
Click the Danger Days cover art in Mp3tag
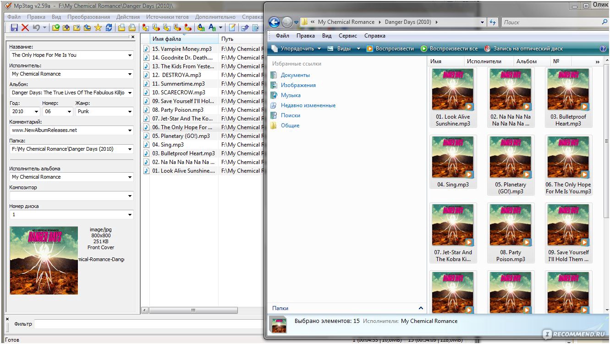point(44,260)
